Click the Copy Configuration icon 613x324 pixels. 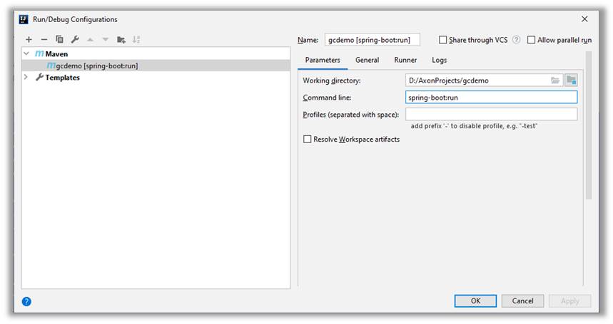(59, 40)
